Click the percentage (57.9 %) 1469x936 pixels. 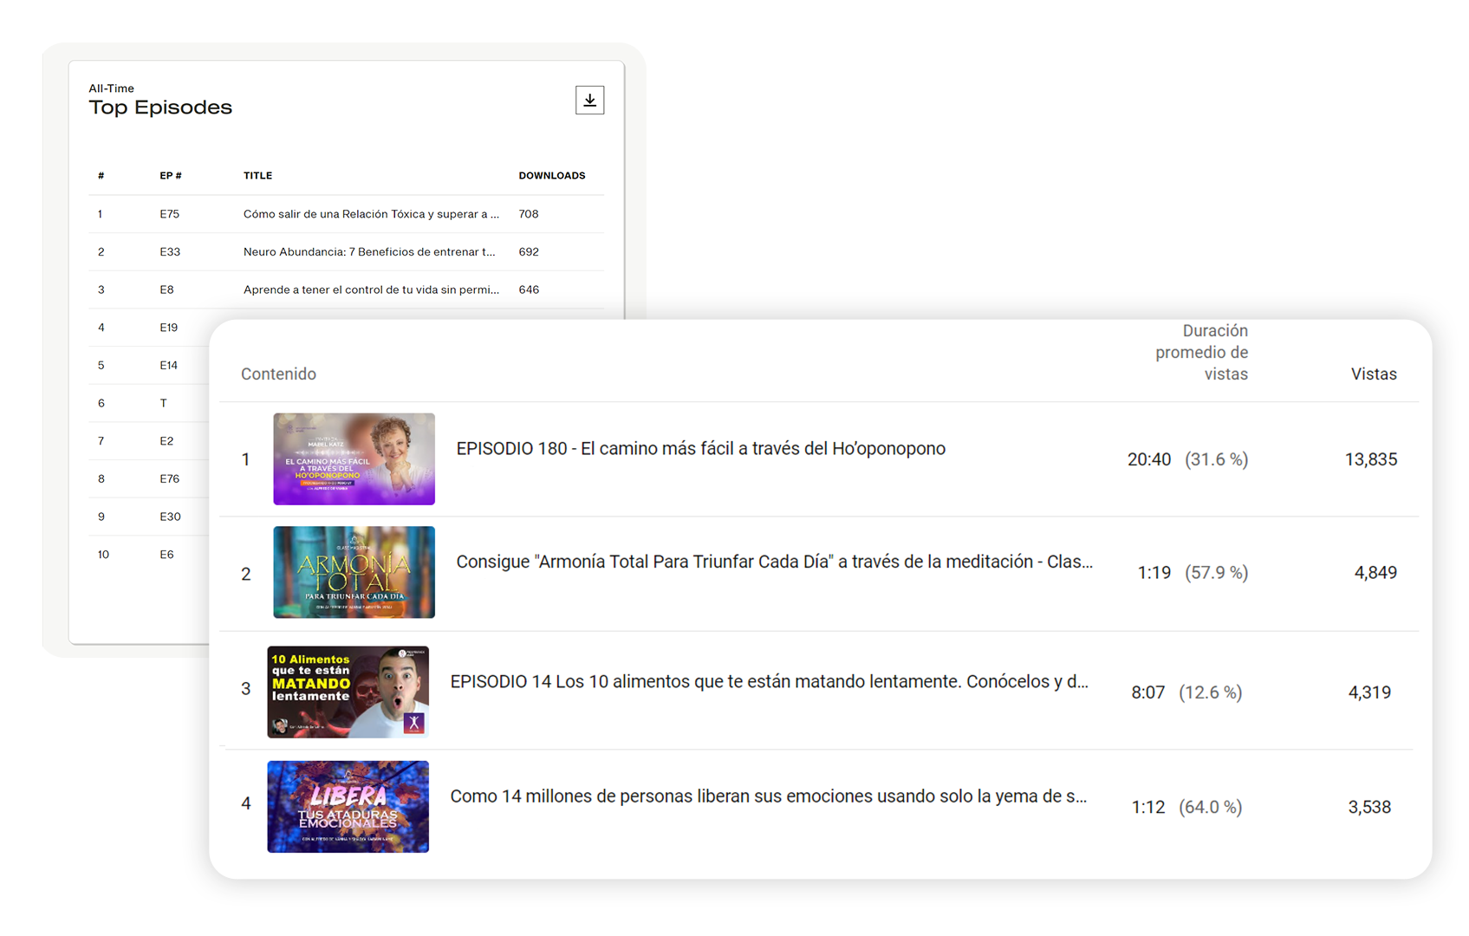pyautogui.click(x=1217, y=573)
